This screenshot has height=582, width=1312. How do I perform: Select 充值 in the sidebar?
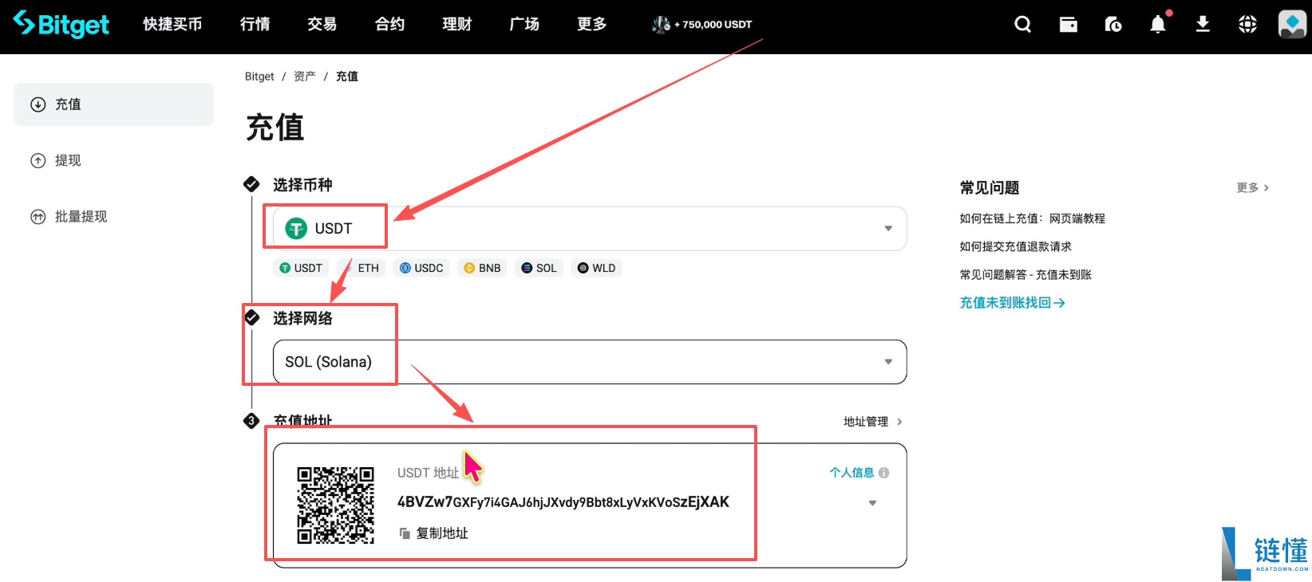[114, 104]
